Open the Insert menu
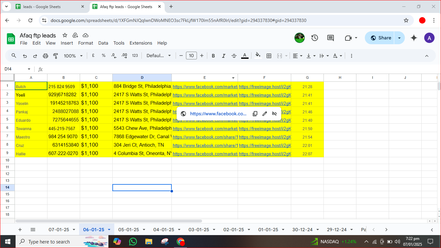The image size is (441, 248). point(67,43)
